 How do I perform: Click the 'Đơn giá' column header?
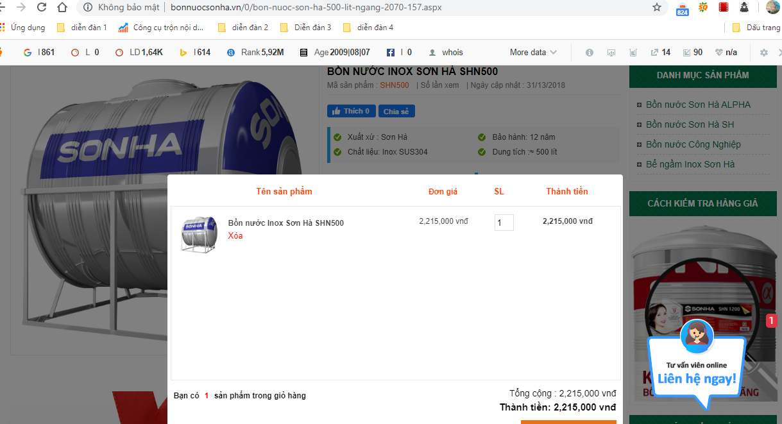443,191
